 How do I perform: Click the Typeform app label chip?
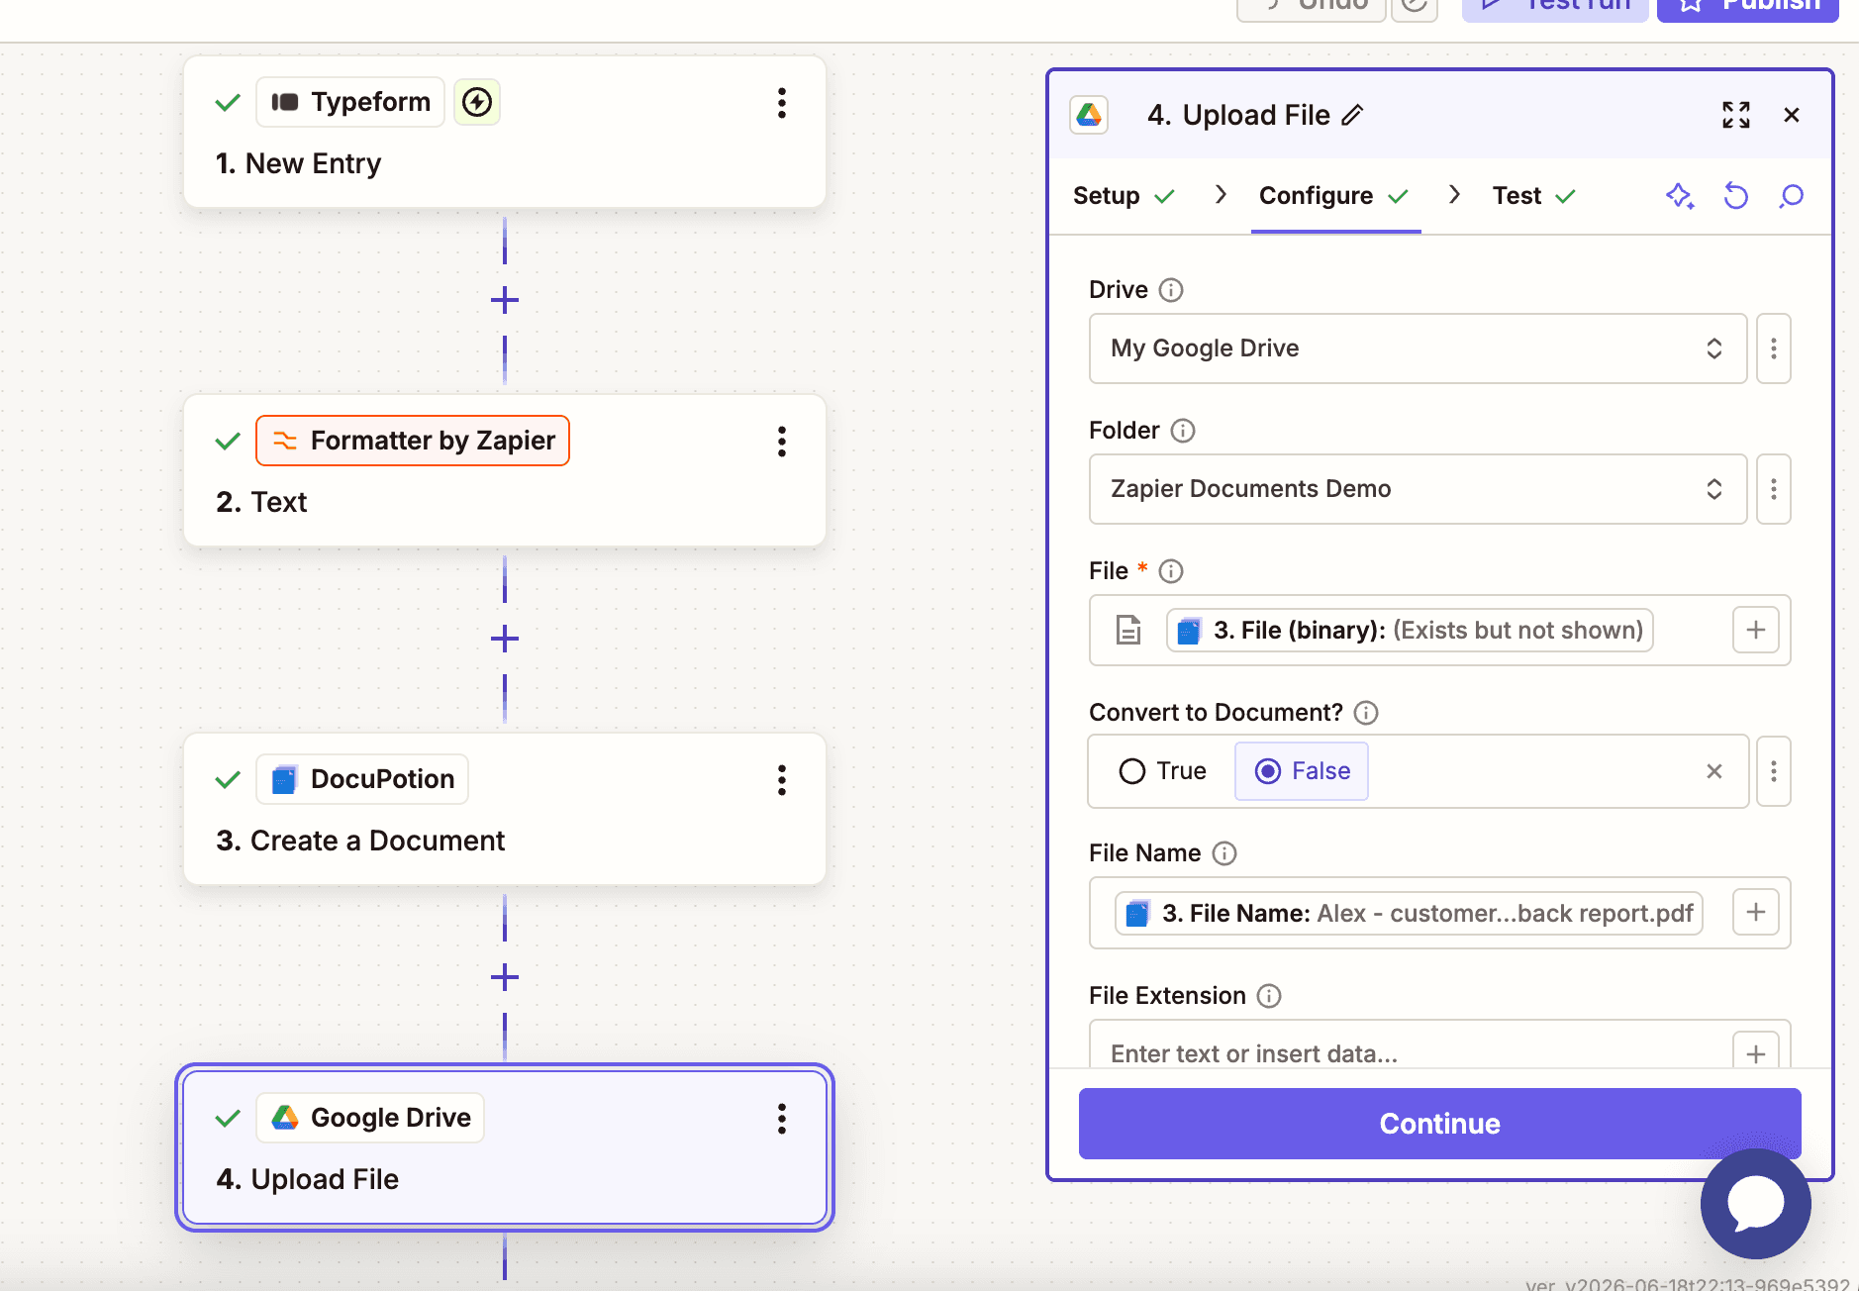tap(350, 102)
